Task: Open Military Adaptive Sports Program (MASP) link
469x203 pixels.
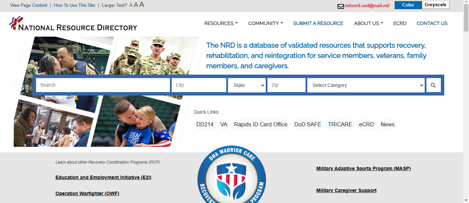Action: click(364, 169)
